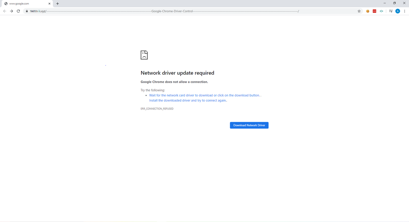Reload the current page

coord(18,11)
